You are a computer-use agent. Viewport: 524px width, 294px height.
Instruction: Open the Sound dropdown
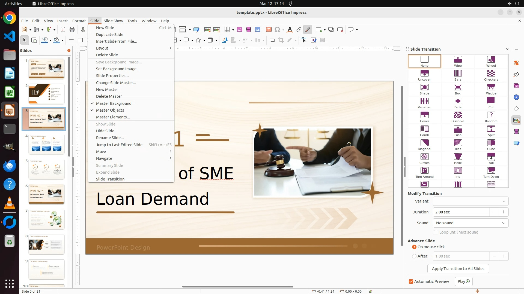pos(471,223)
